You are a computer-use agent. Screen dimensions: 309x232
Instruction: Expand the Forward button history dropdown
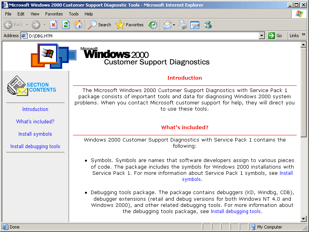click(44, 25)
